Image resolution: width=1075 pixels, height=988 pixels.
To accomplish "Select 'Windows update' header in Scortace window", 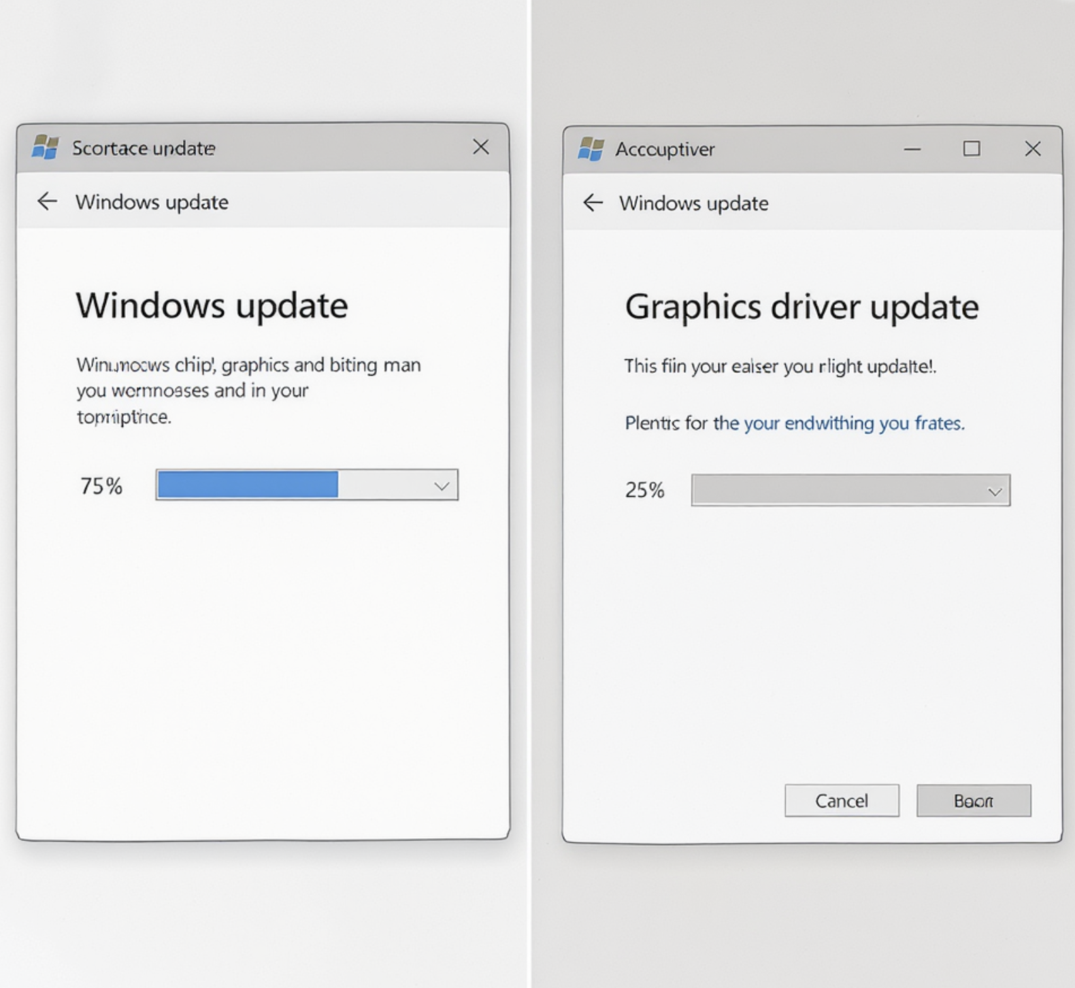I will [x=152, y=202].
